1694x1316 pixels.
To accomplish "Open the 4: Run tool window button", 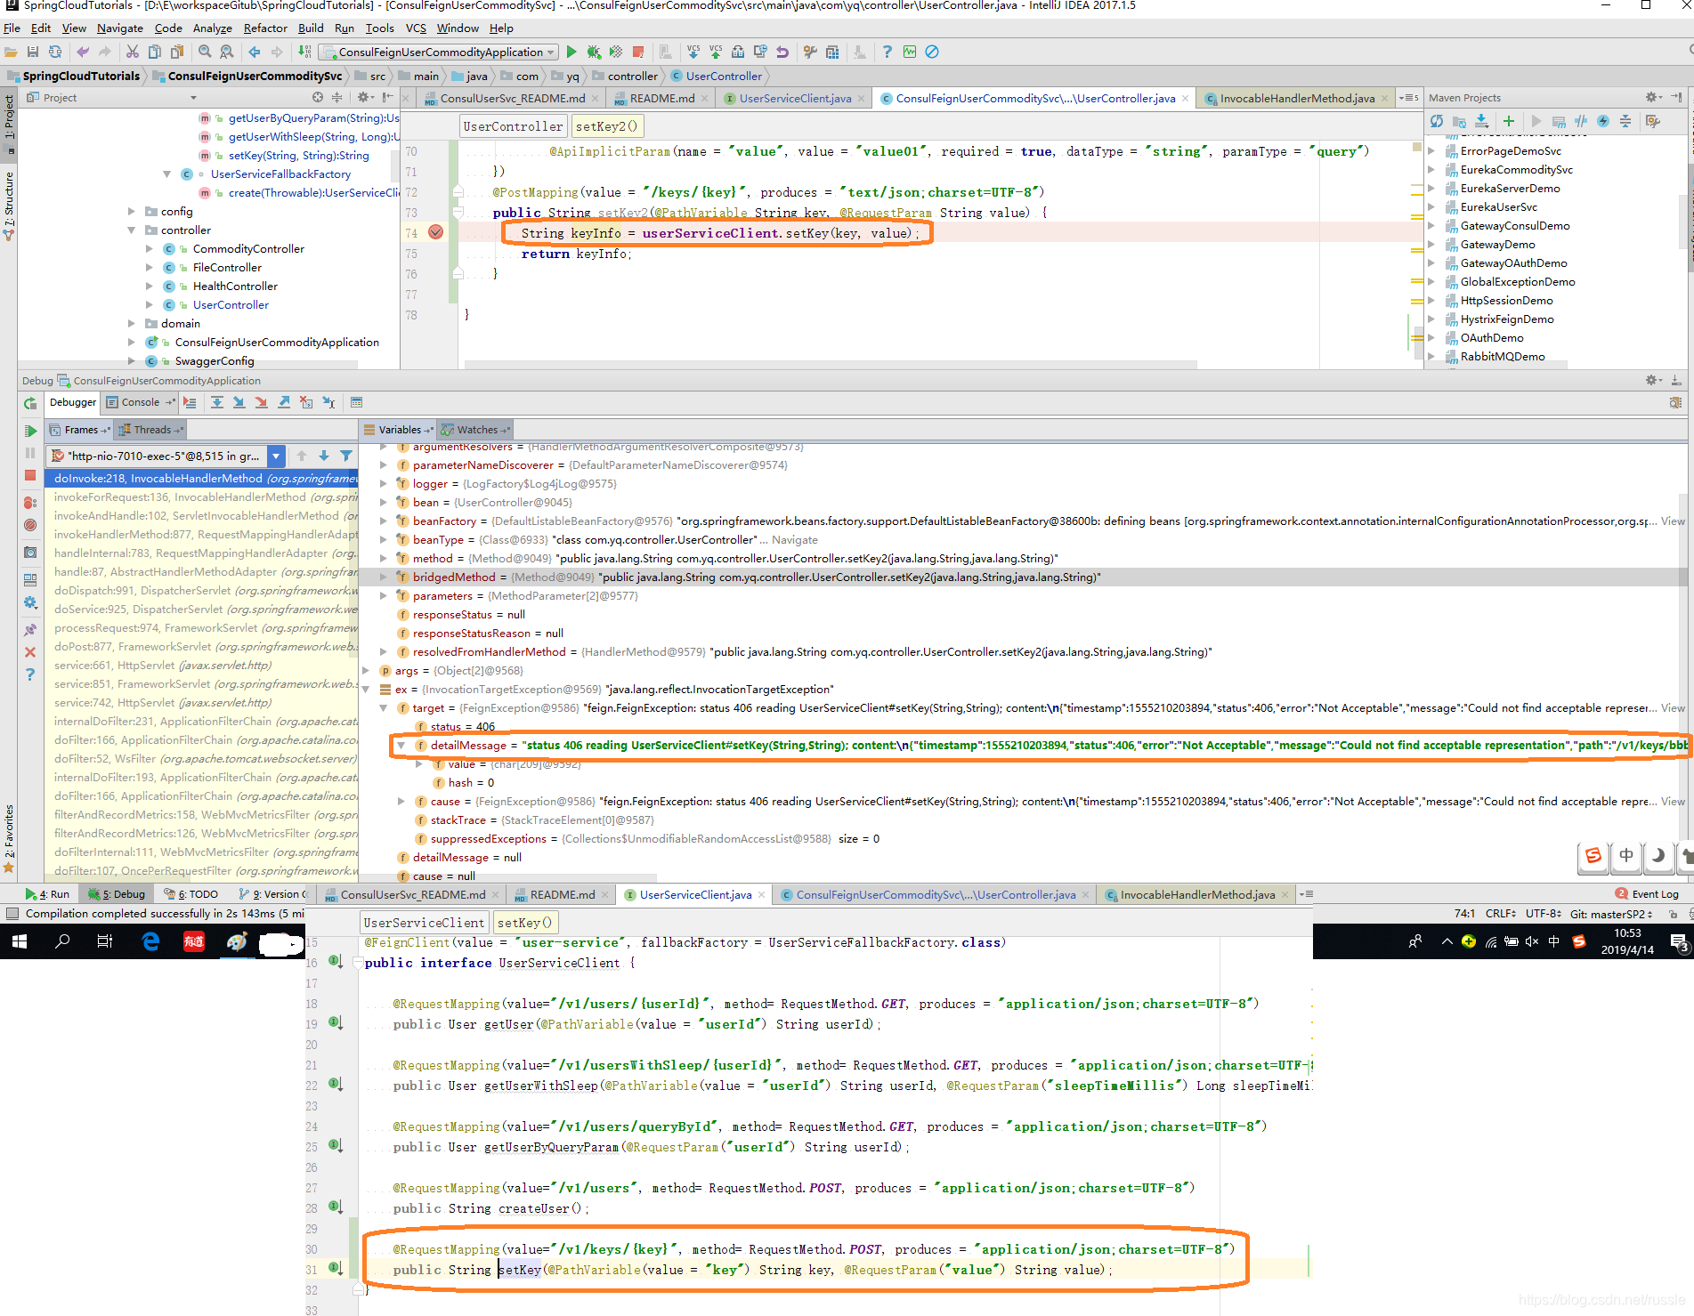I will 48,894.
